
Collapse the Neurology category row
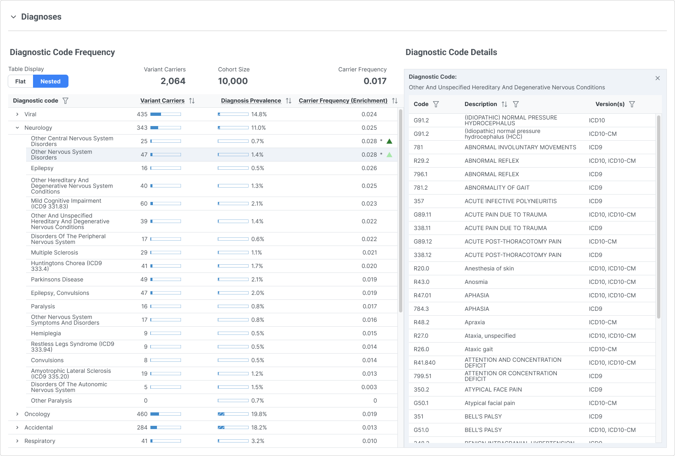pos(17,128)
